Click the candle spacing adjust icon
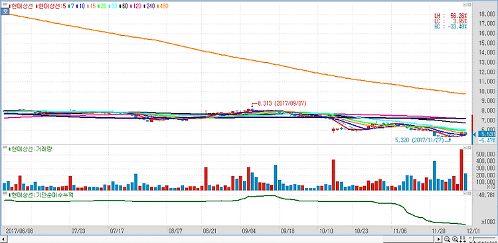498x243 pixels. pos(463,239)
